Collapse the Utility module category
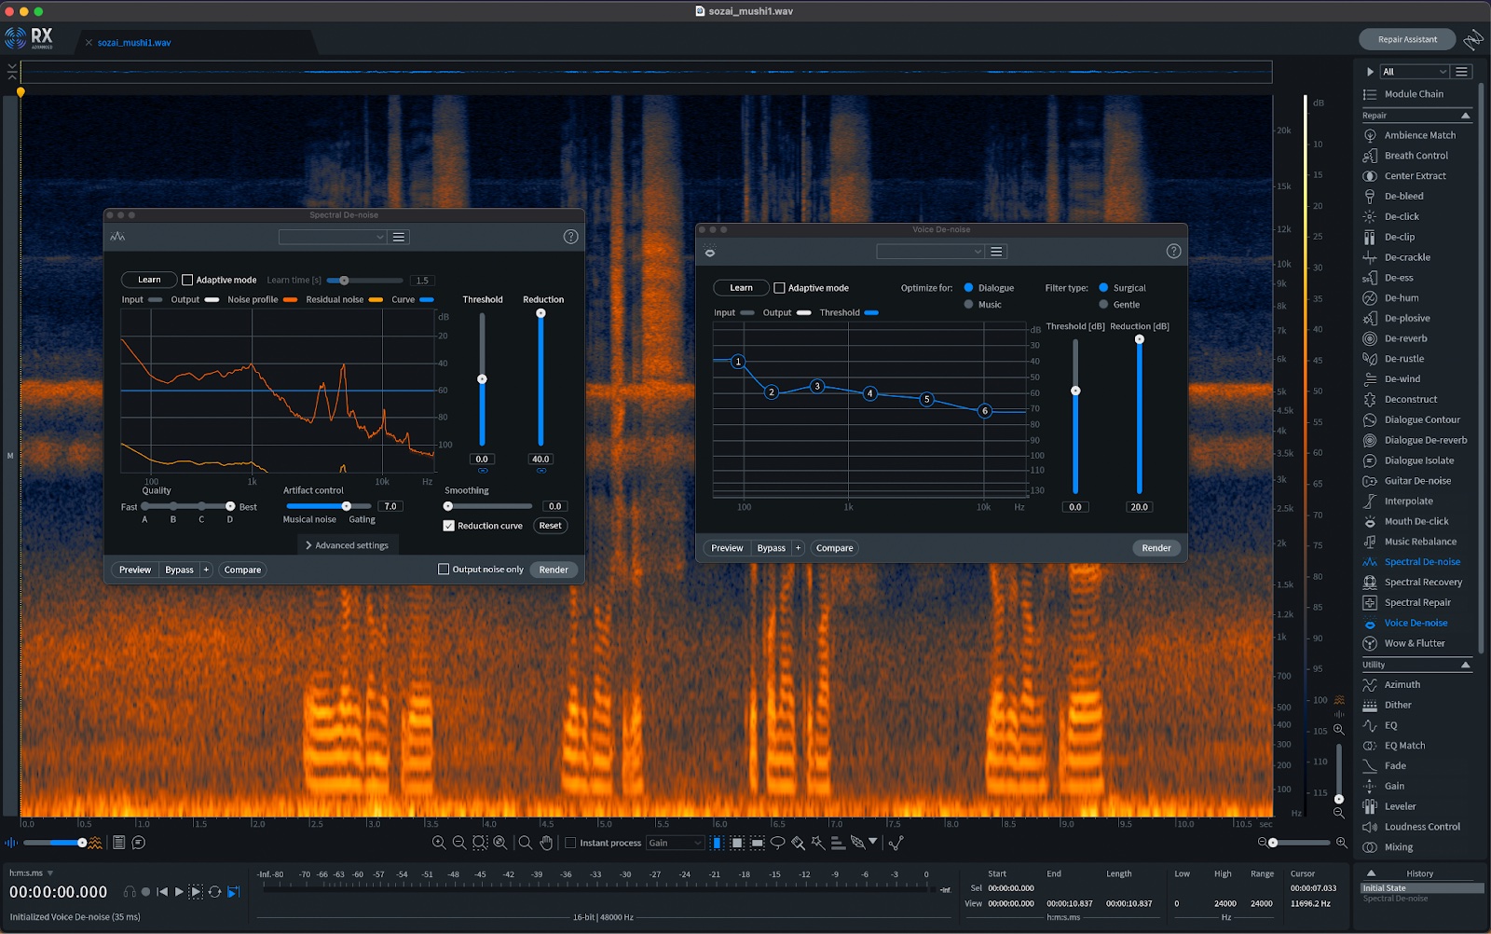Image resolution: width=1491 pixels, height=934 pixels. click(1466, 665)
